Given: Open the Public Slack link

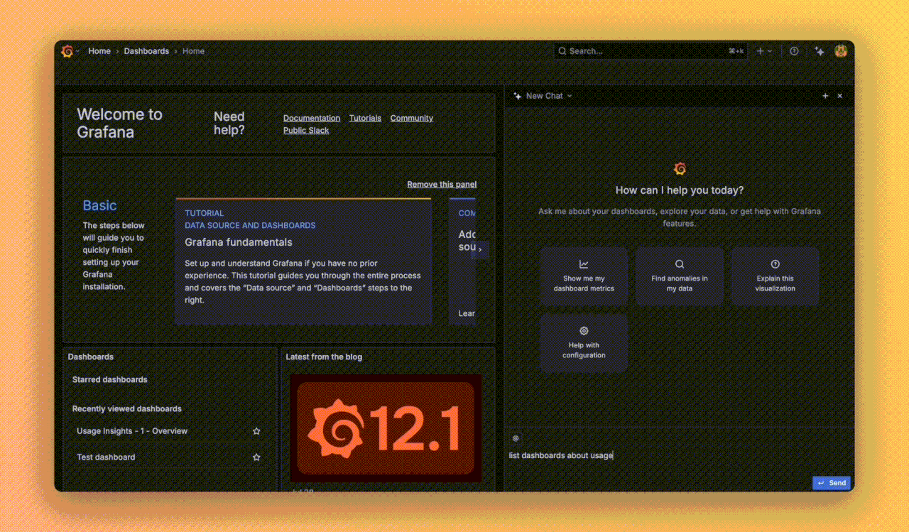Looking at the screenshot, I should tap(306, 130).
